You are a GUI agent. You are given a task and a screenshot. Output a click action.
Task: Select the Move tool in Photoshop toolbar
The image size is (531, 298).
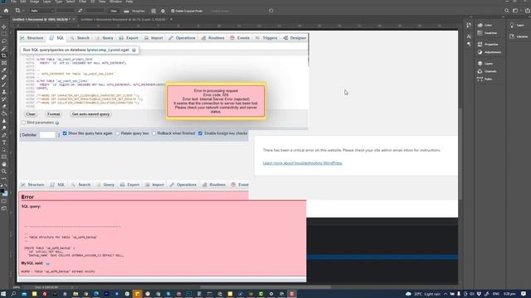[x=4, y=26]
